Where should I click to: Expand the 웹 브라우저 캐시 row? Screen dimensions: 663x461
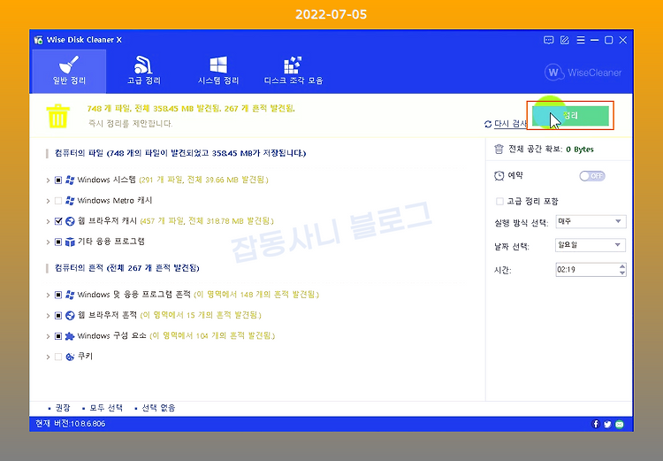click(48, 221)
